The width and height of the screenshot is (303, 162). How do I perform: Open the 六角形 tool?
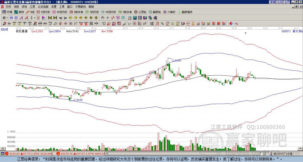coord(169,12)
